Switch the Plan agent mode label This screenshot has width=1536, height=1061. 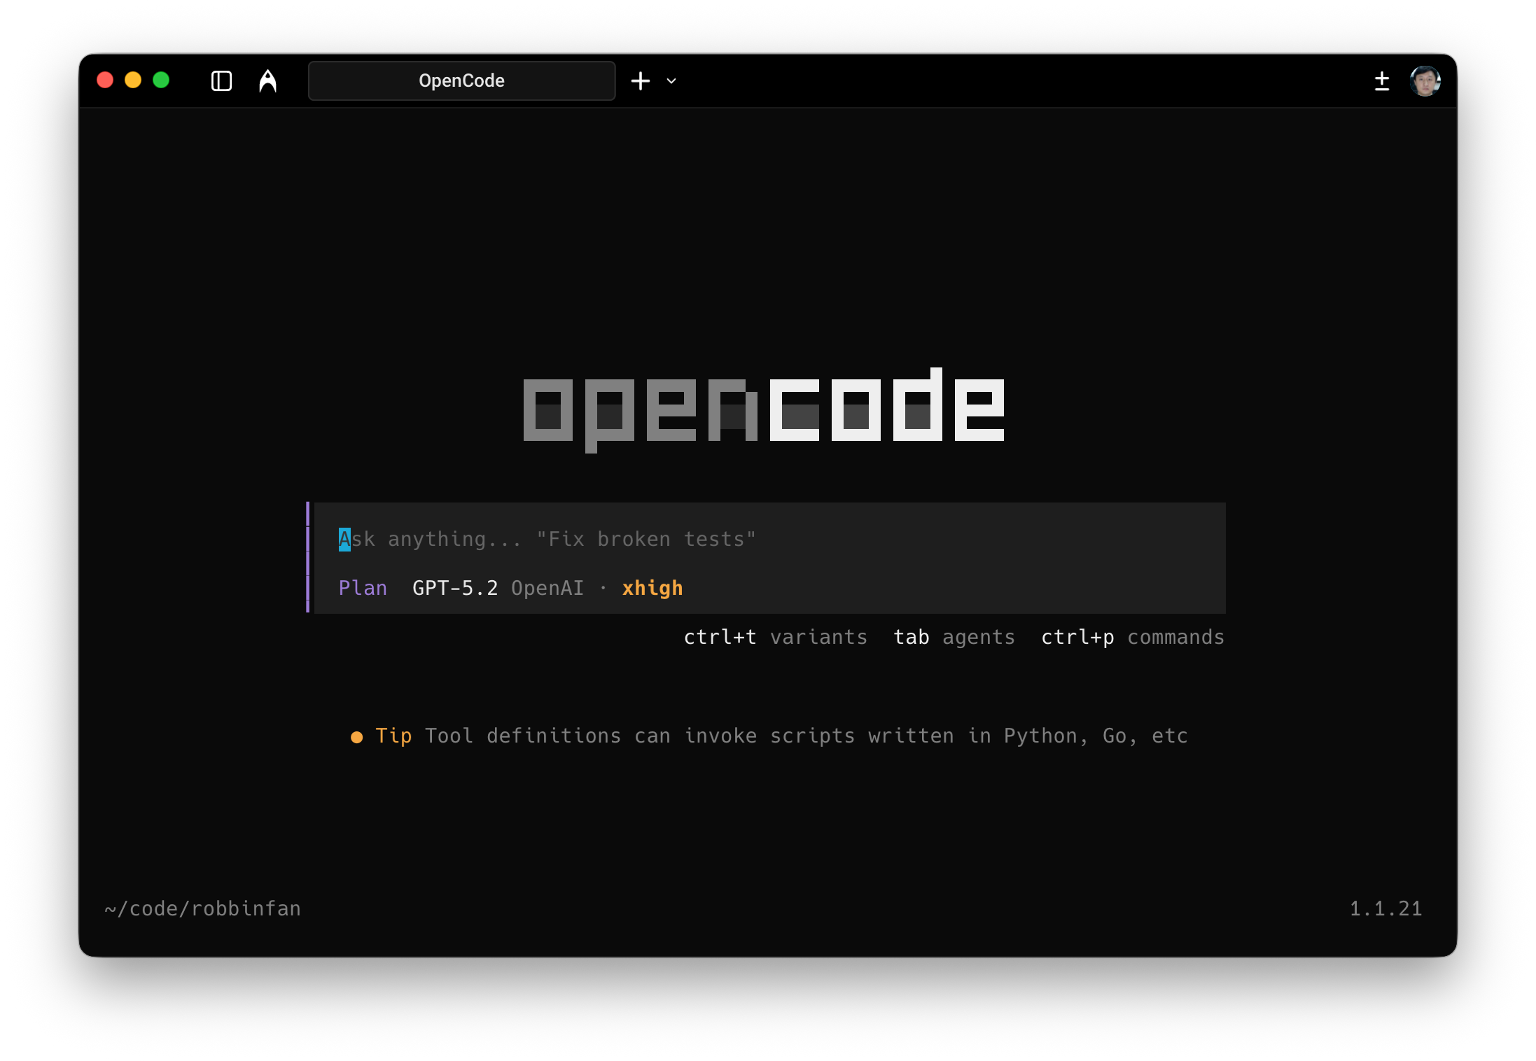coord(363,588)
